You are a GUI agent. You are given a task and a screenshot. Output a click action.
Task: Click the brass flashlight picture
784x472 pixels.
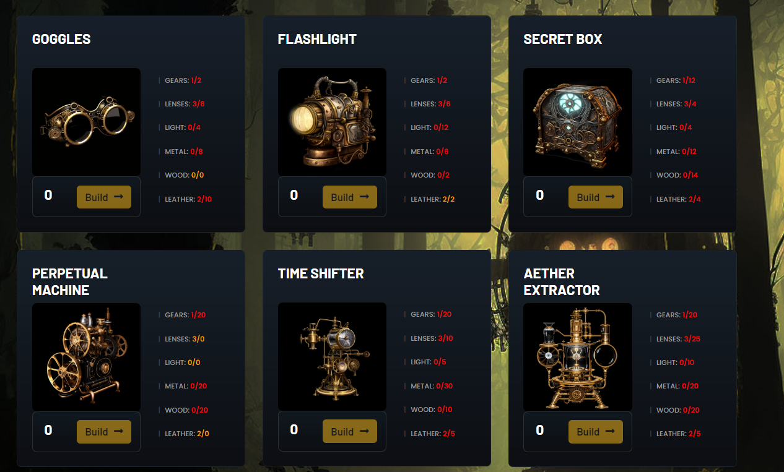tap(332, 122)
